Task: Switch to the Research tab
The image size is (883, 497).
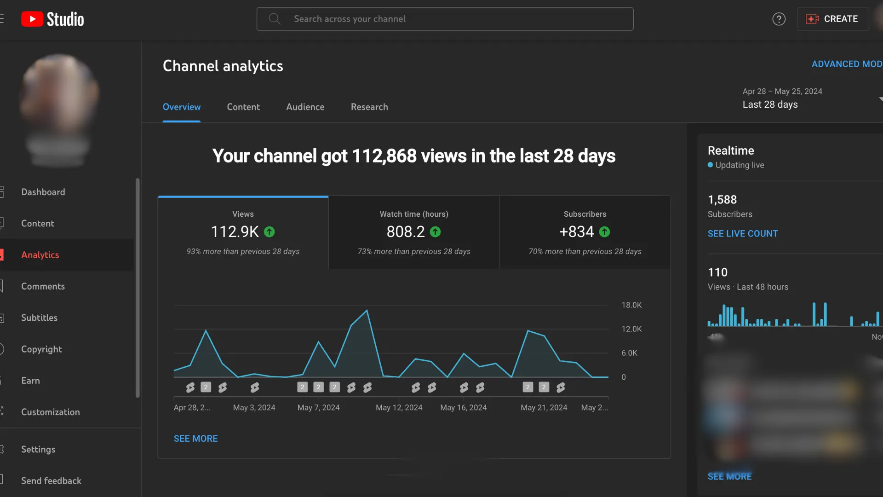Action: pos(369,107)
